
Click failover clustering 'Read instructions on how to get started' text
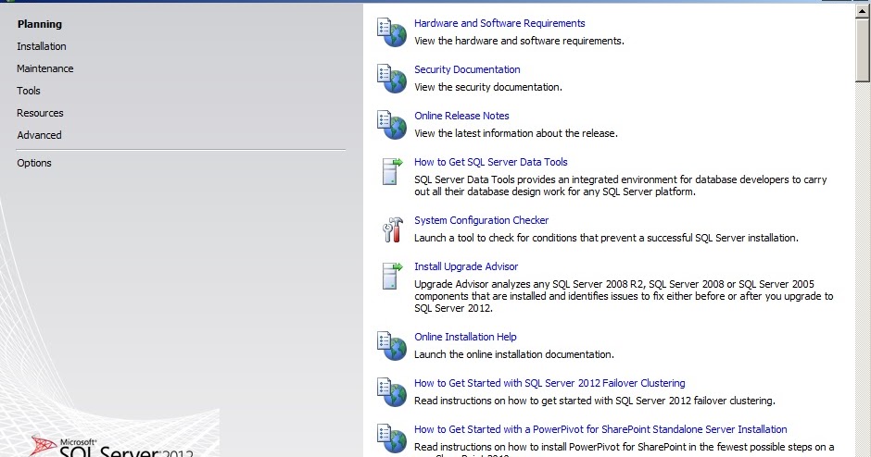coord(594,401)
